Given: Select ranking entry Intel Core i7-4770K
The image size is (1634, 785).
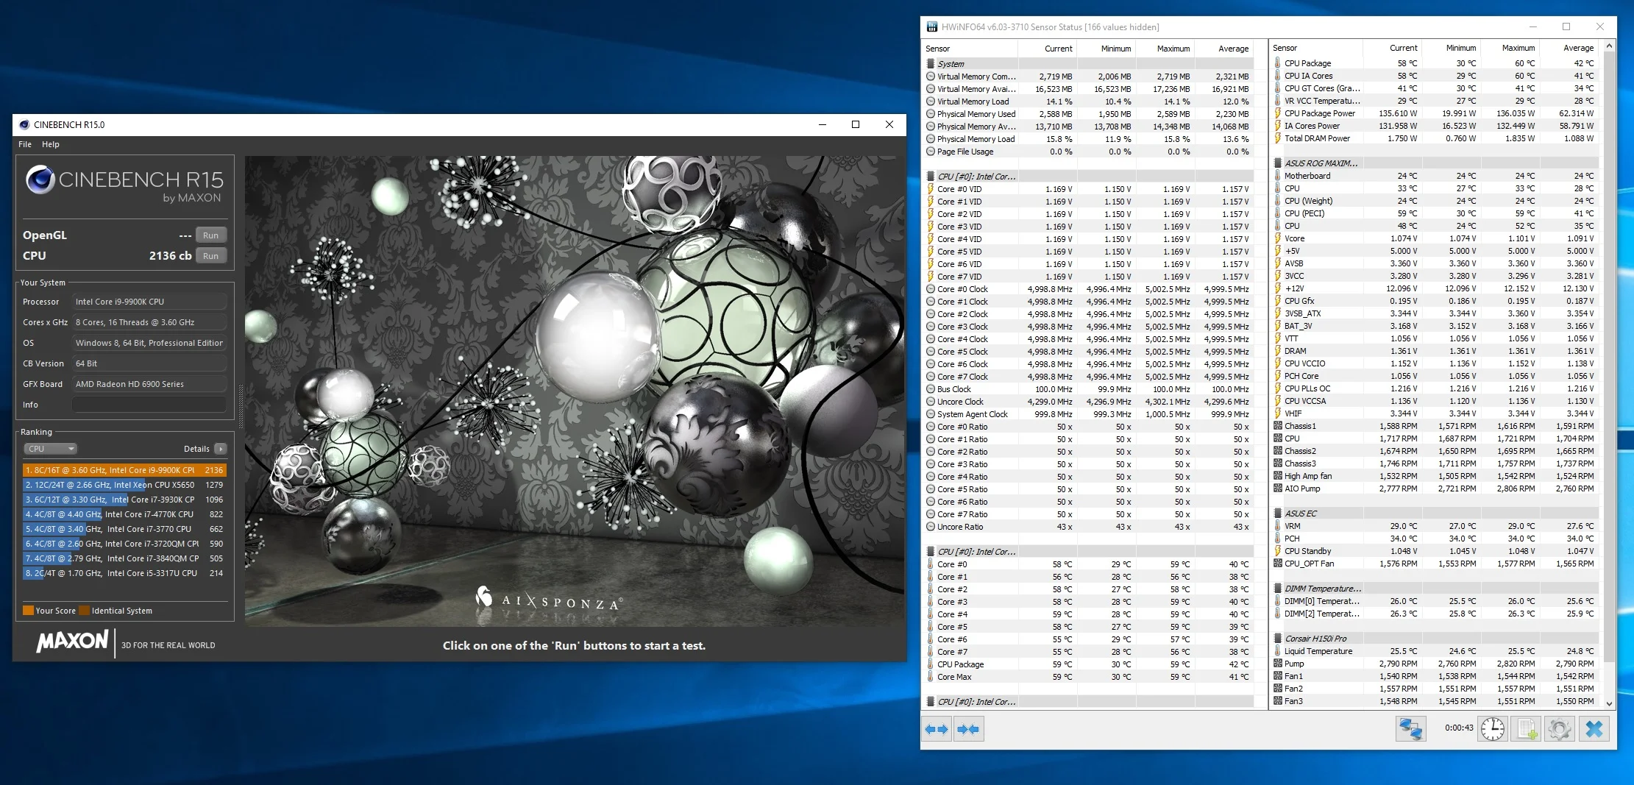Looking at the screenshot, I should (x=124, y=514).
